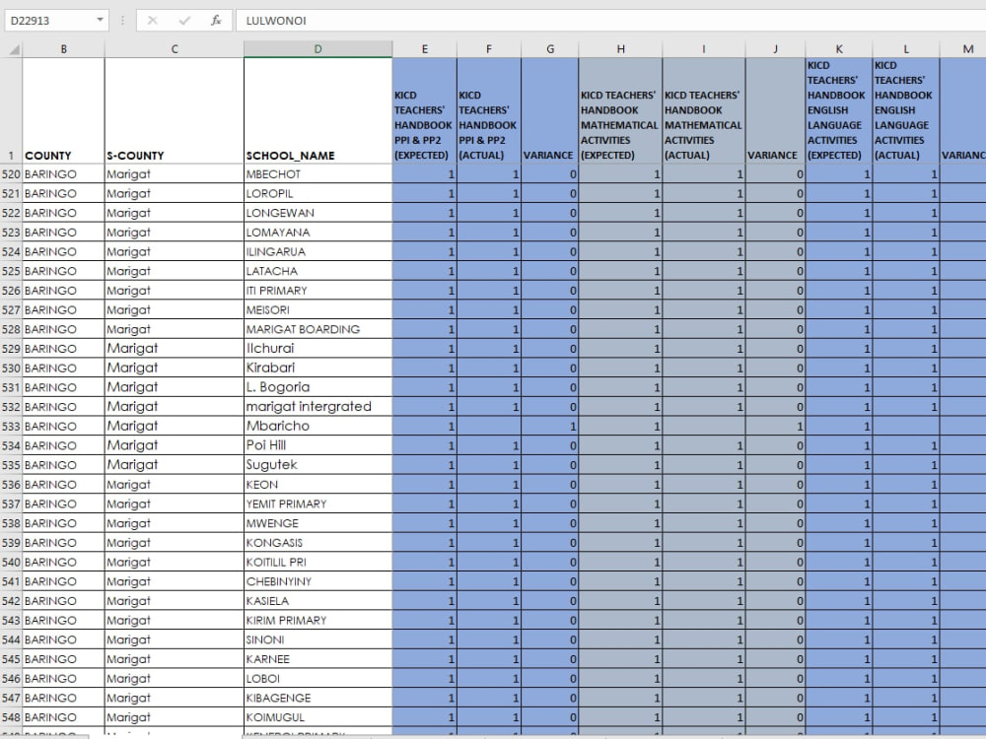Image resolution: width=986 pixels, height=739 pixels.
Task: Click Mathematical Activities (EXPECTED) header cell
Action: click(x=620, y=110)
